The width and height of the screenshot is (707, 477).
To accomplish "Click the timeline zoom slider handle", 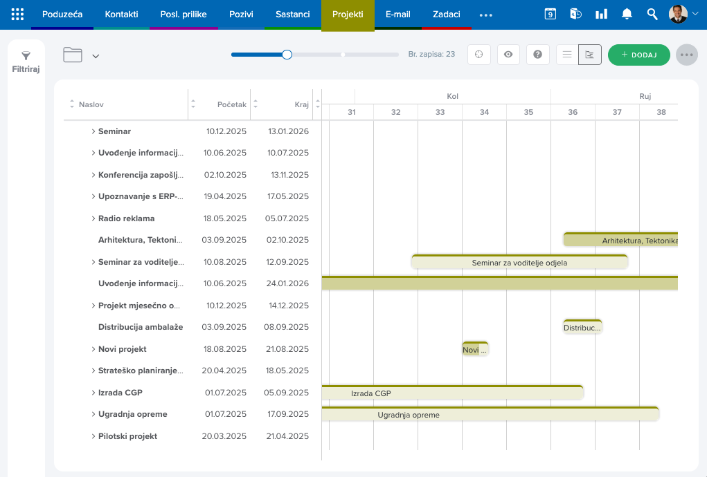I will [287, 55].
